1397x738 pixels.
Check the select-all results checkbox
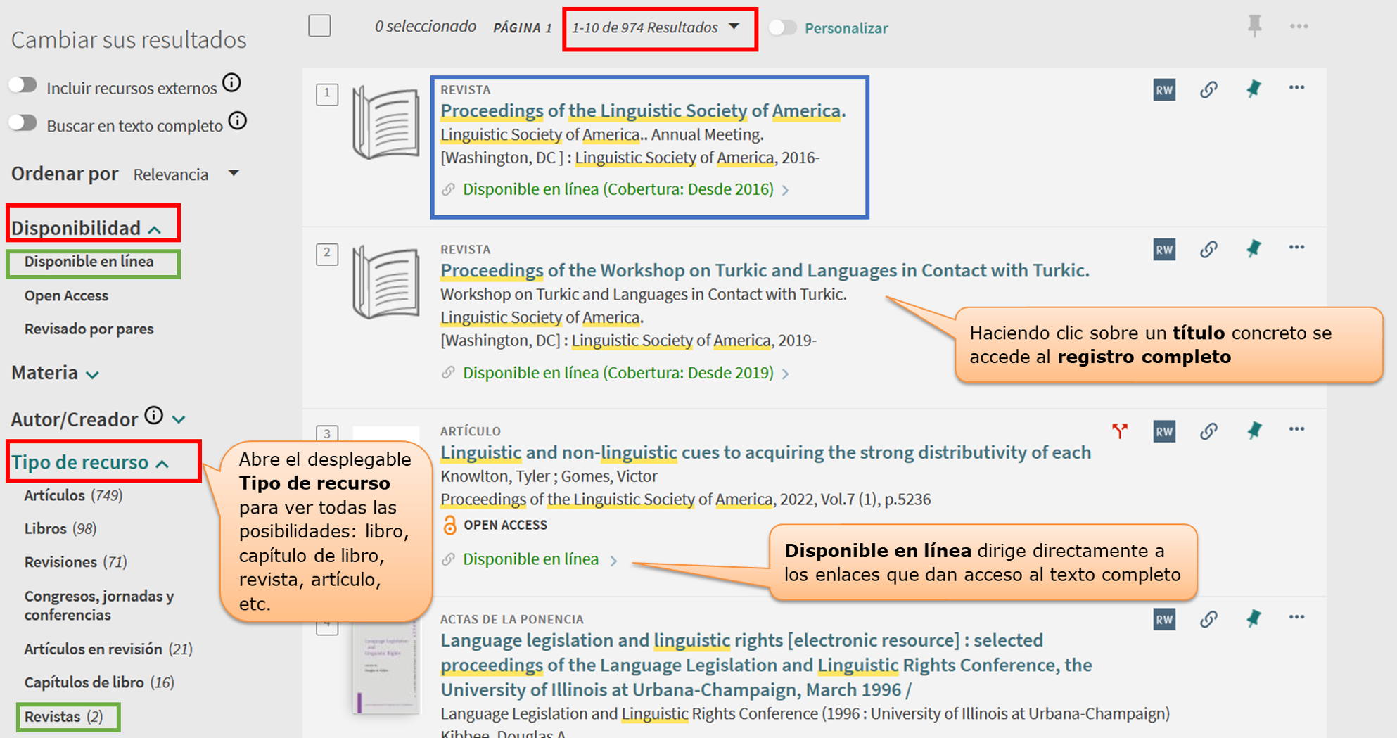[x=319, y=27]
